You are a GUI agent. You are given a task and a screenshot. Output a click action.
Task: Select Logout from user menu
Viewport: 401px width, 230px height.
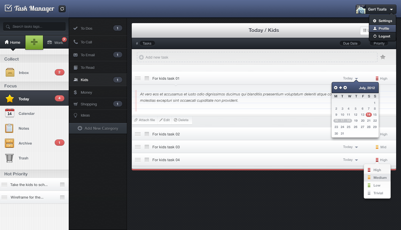coord(382,36)
